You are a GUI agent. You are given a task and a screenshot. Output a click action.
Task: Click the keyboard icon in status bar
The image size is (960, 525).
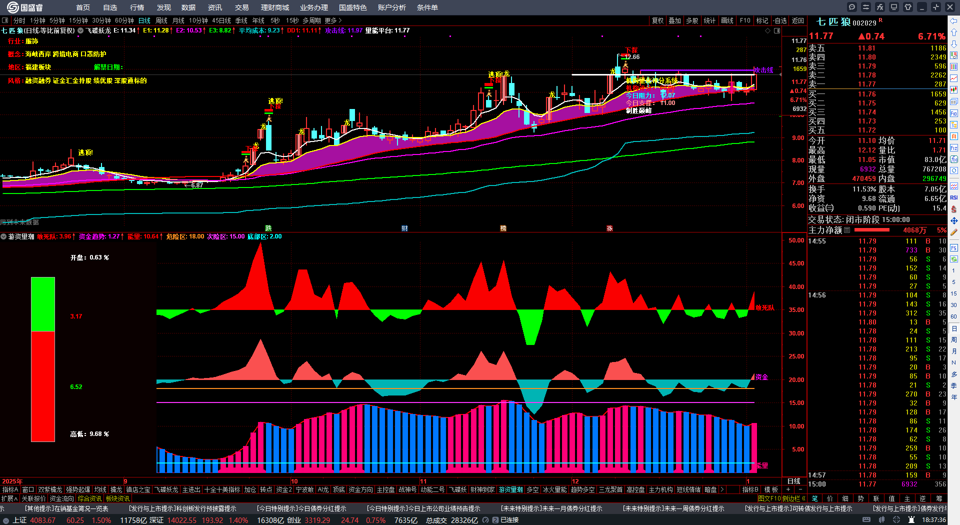coord(866,520)
